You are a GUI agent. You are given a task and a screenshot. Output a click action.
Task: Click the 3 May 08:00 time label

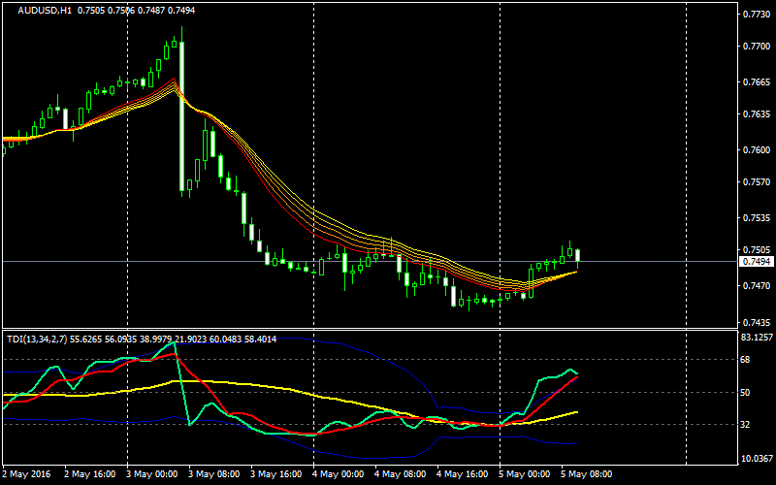[x=213, y=474]
